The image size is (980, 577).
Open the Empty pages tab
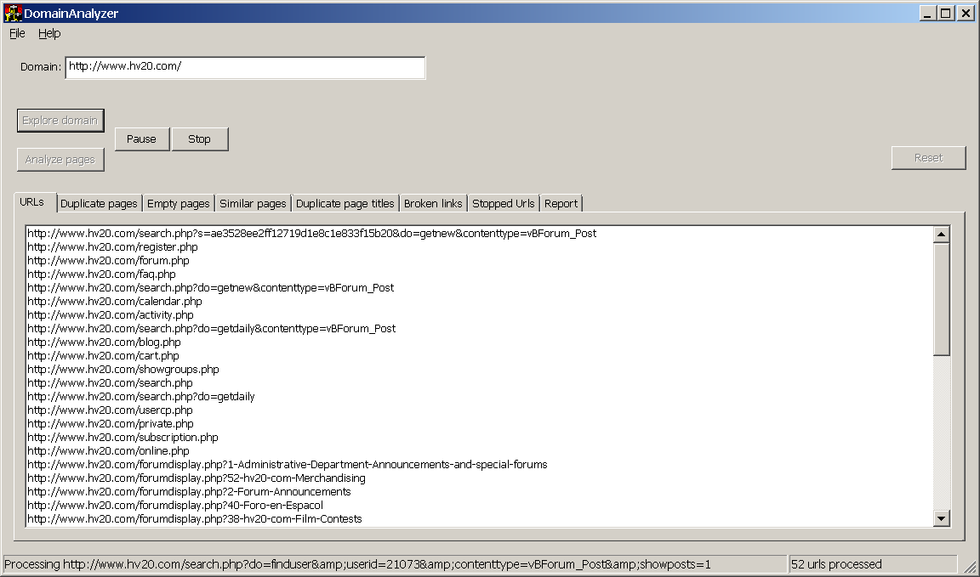(x=178, y=204)
